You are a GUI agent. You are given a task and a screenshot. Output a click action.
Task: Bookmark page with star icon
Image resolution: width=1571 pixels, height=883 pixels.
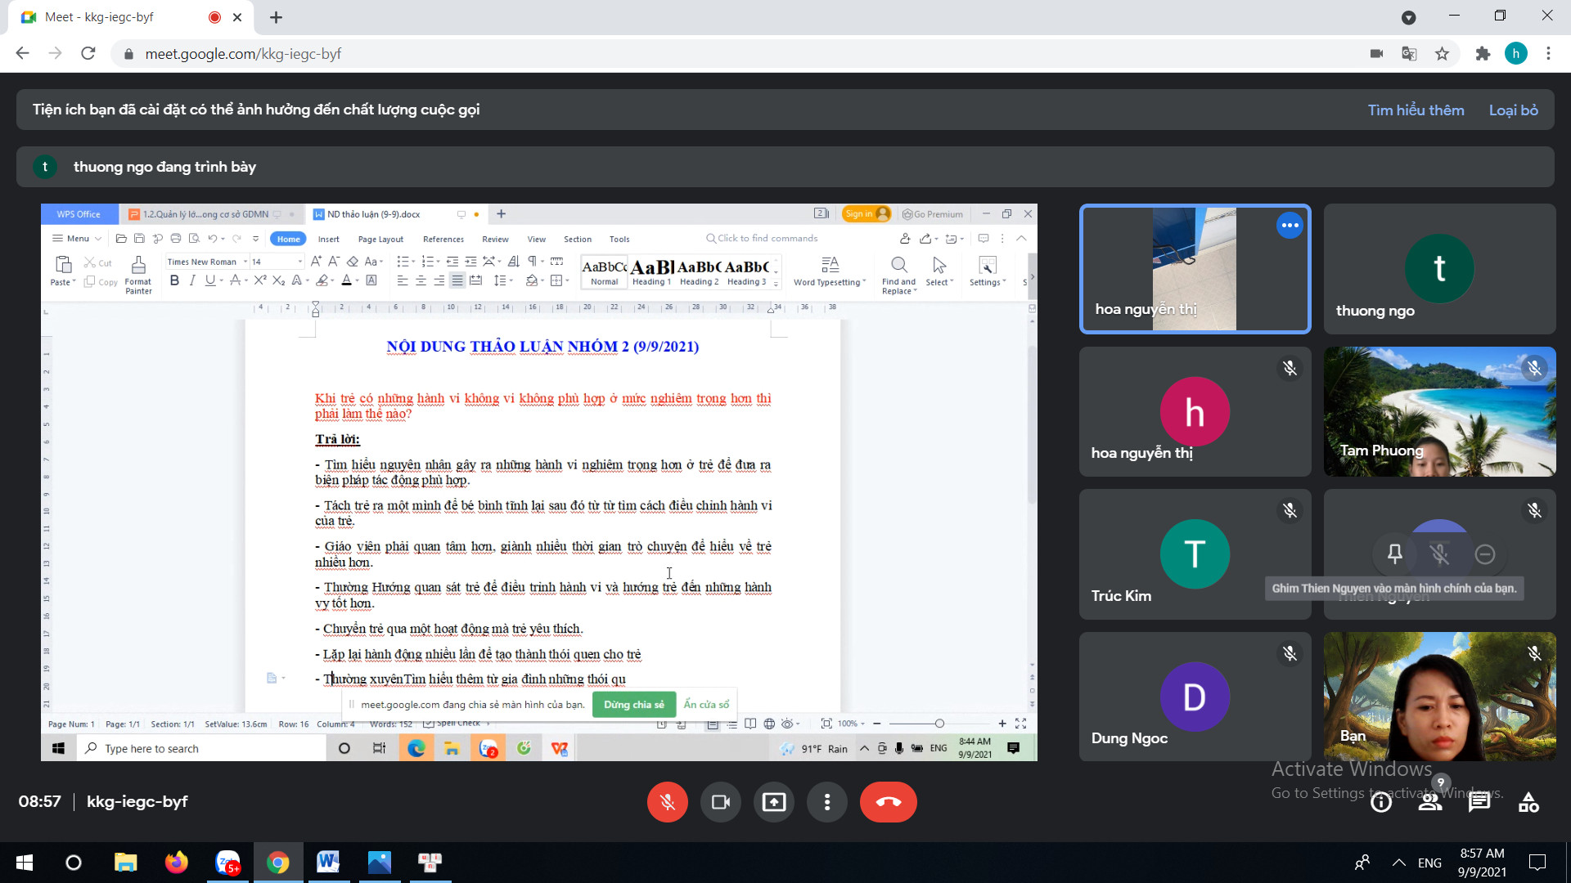point(1442,54)
